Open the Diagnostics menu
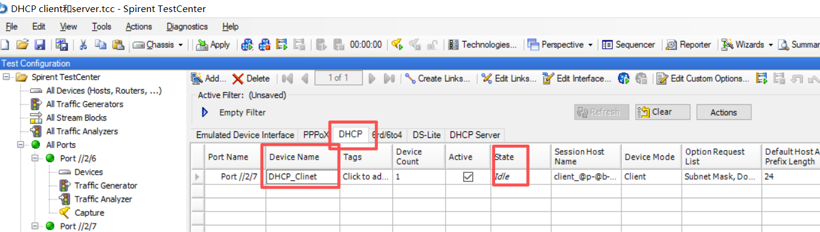Image resolution: width=820 pixels, height=232 pixels. click(x=187, y=27)
